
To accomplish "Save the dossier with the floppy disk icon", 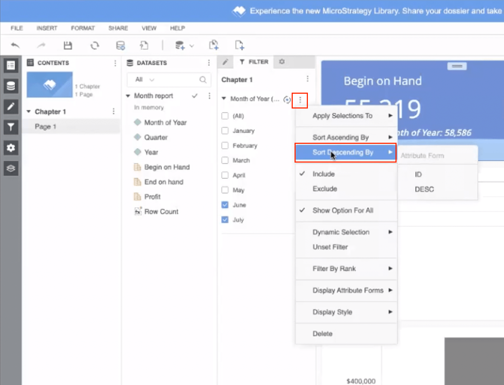I will point(68,45).
